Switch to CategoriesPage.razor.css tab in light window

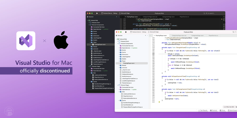[x=179, y=35]
